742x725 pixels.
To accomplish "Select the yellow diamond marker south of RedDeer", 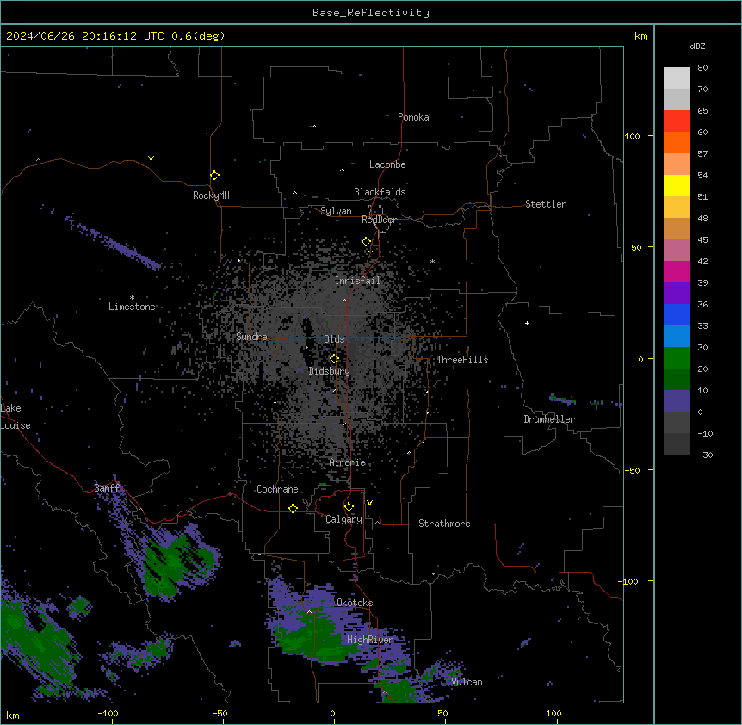I will click(366, 242).
